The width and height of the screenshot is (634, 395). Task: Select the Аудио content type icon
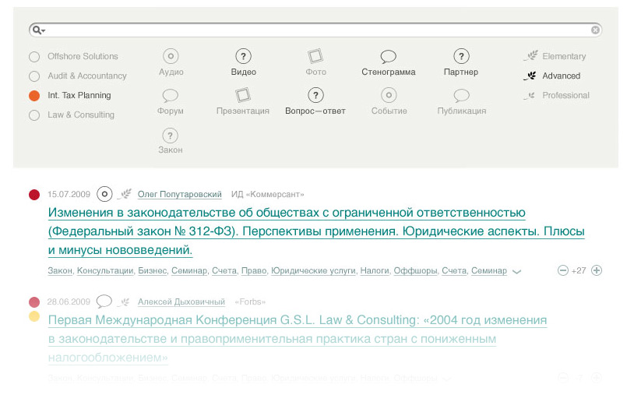click(171, 56)
